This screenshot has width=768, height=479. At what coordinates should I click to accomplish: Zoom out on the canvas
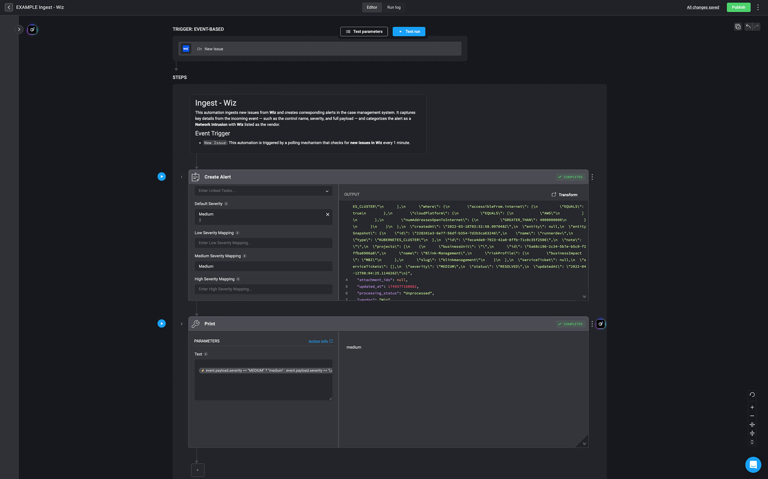tap(752, 416)
